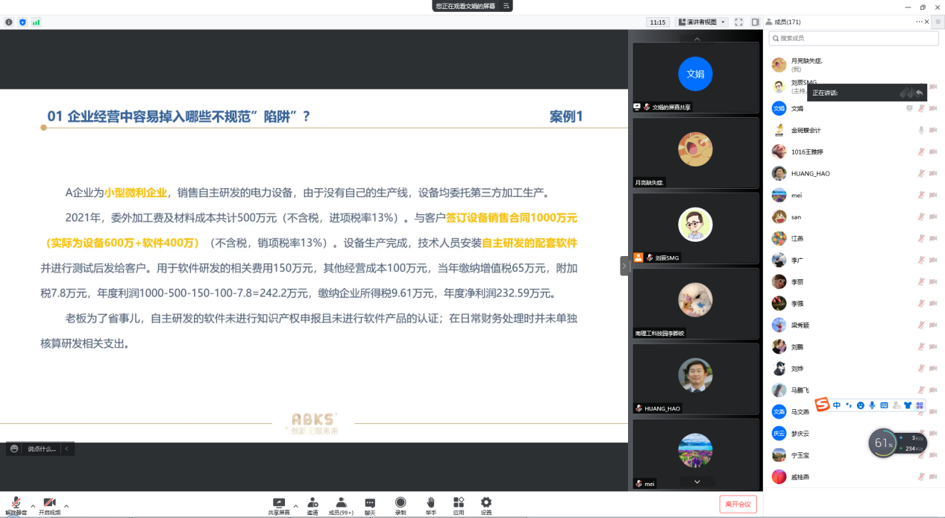Toggle the side panel layout icon
945x518 pixels.
pyautogui.click(x=755, y=22)
